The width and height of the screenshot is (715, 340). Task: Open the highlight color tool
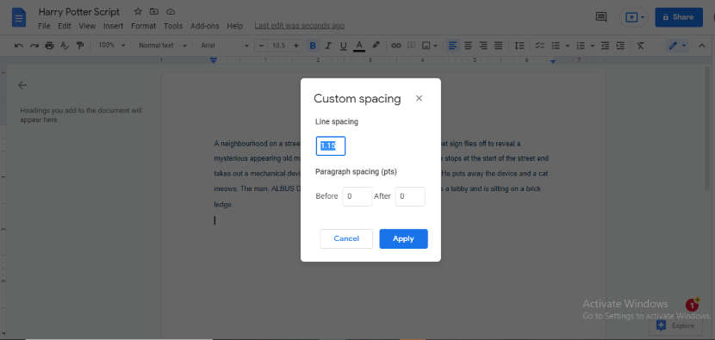(376, 46)
